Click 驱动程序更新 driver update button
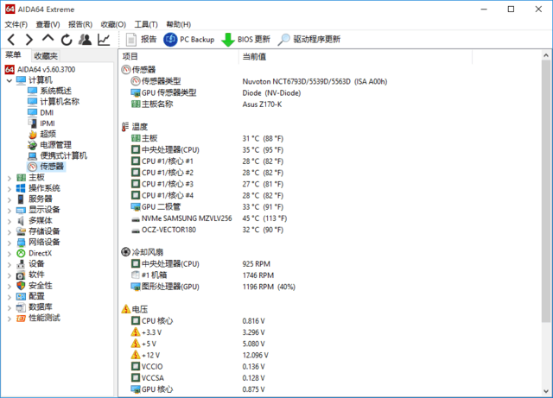This screenshot has width=553, height=398. coord(309,39)
